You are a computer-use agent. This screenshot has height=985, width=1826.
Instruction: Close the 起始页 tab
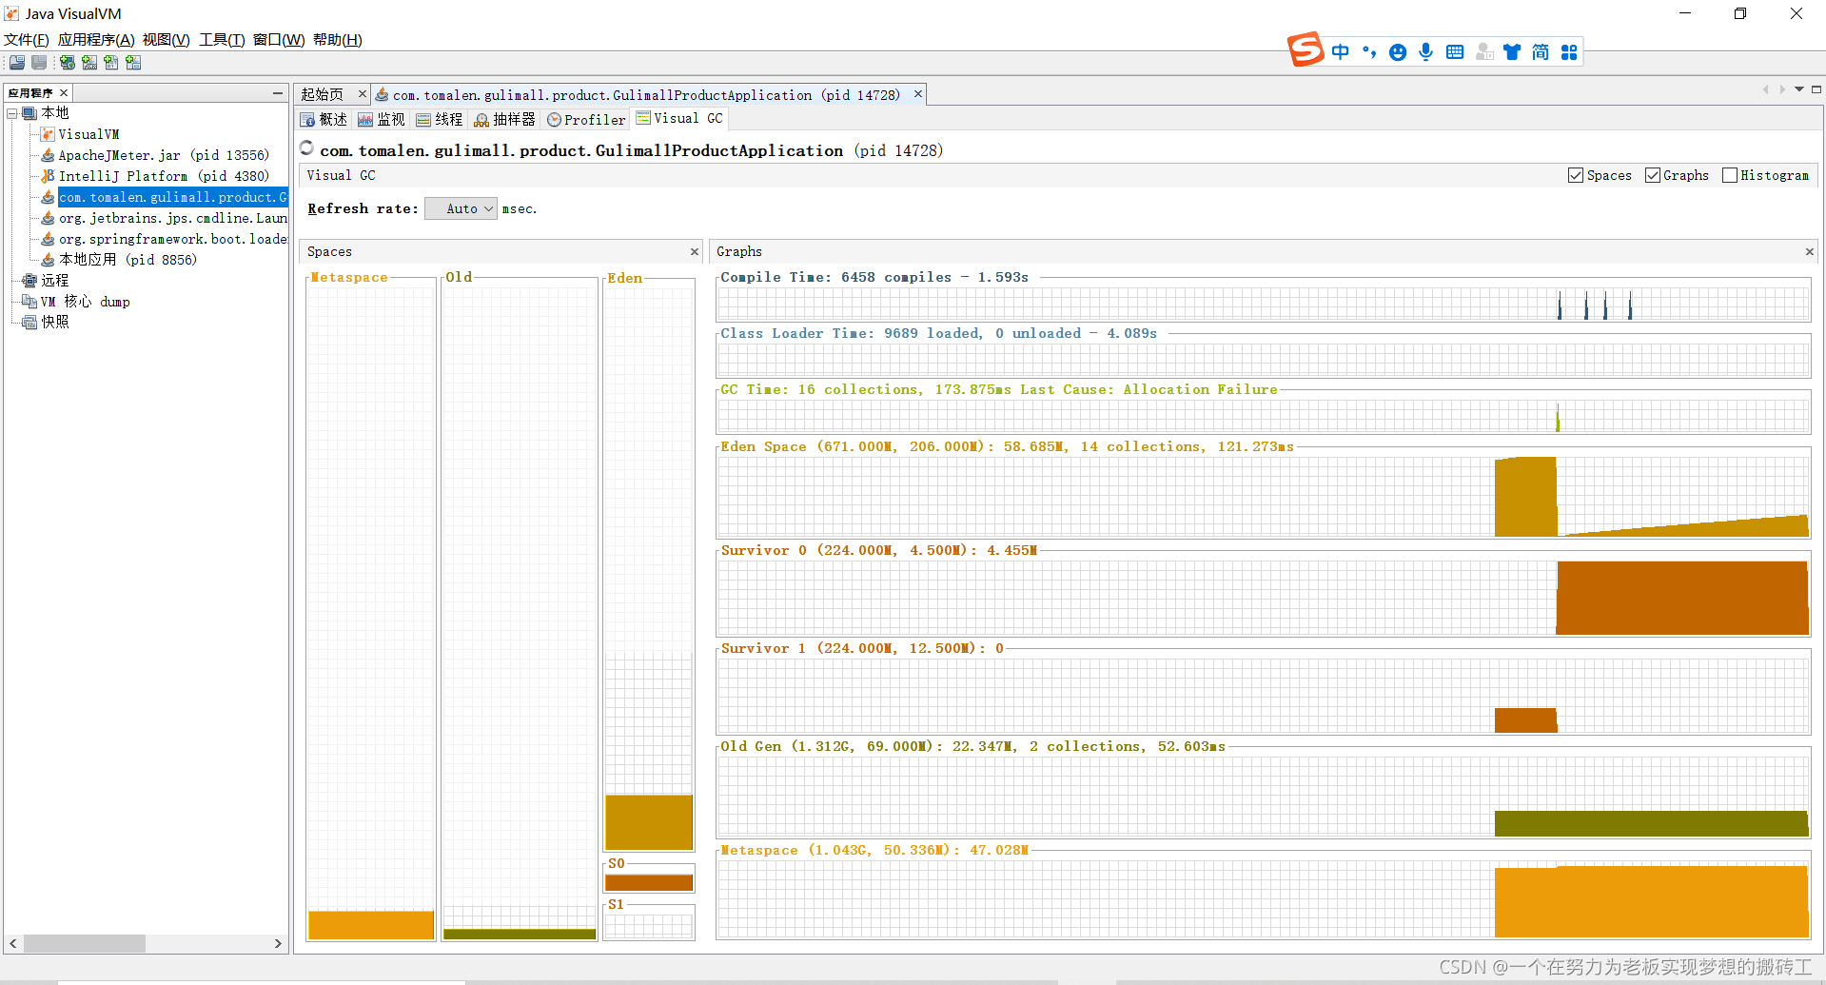(x=362, y=93)
